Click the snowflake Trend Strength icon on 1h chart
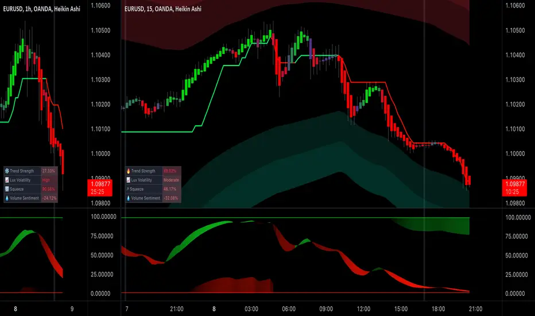Screen dimensions: 535x316 pos(7,171)
